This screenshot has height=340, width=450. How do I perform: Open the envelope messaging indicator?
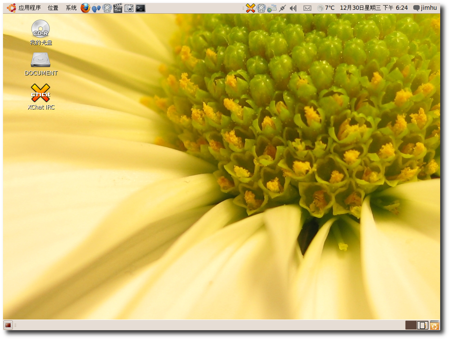(x=307, y=8)
